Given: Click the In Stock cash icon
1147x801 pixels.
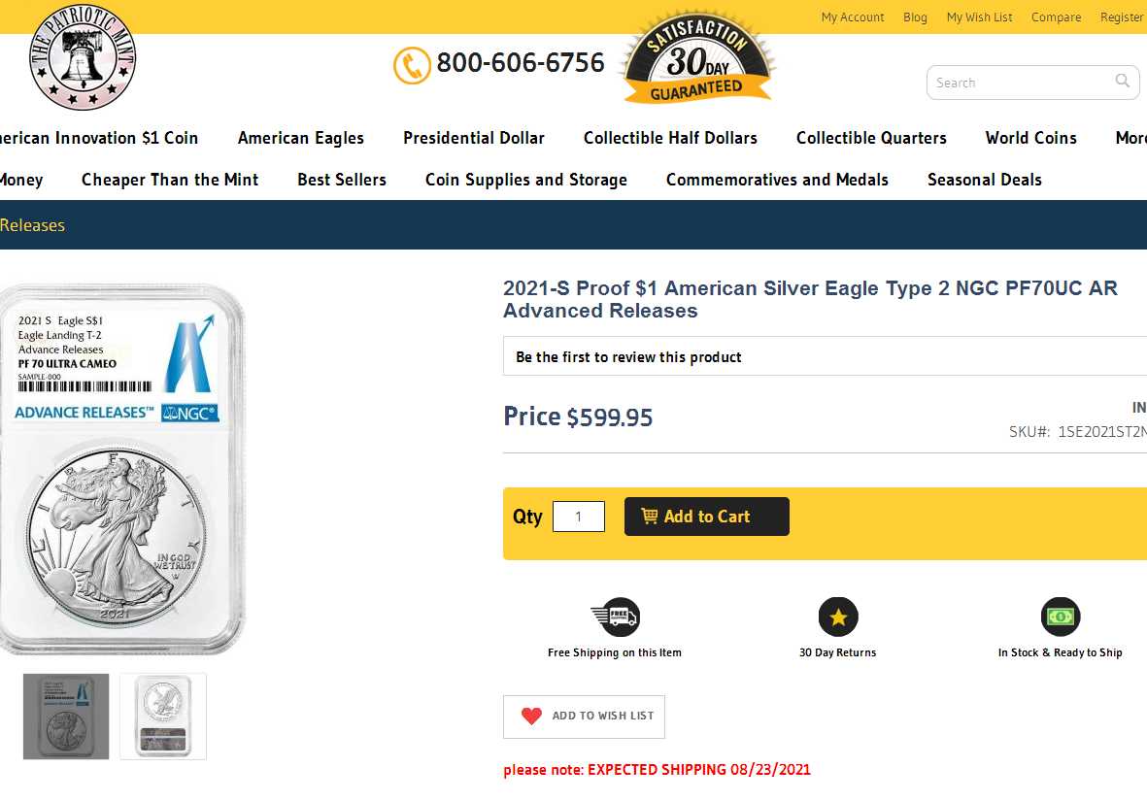Looking at the screenshot, I should pyautogui.click(x=1061, y=617).
